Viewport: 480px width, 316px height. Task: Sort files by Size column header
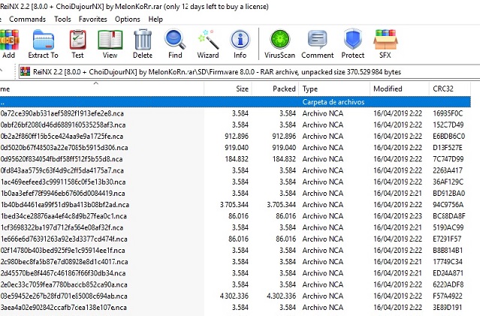tap(242, 89)
